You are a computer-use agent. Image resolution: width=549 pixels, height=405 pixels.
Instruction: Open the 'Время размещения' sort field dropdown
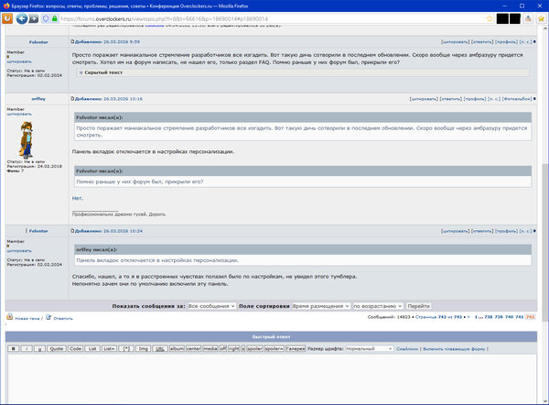(x=321, y=306)
